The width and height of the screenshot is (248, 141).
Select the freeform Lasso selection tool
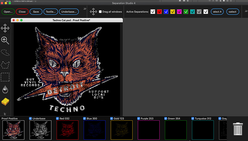tap(5, 52)
